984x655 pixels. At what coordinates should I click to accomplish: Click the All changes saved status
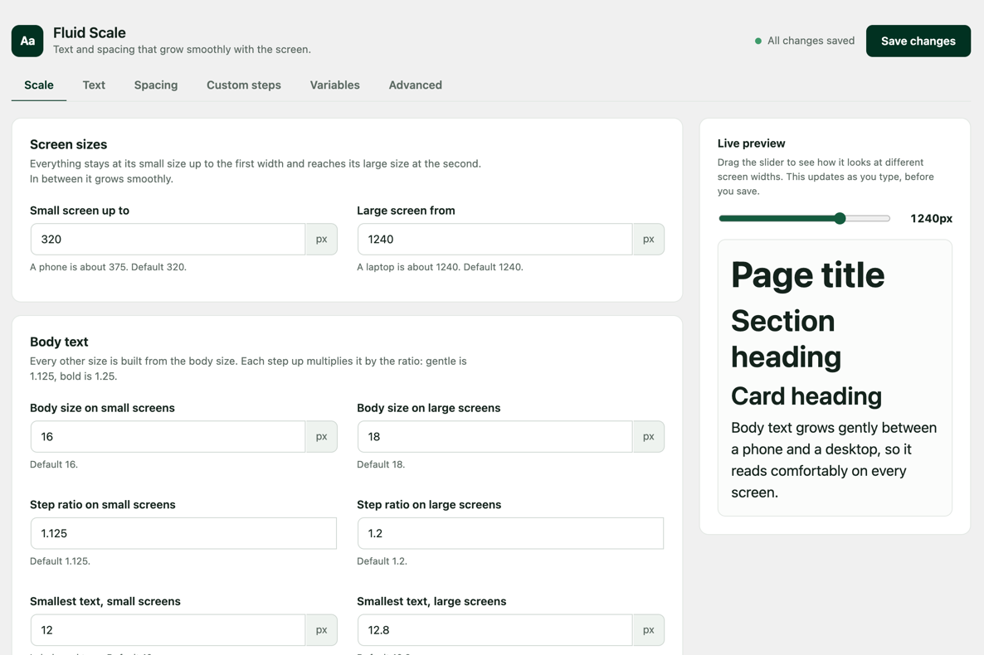(805, 41)
